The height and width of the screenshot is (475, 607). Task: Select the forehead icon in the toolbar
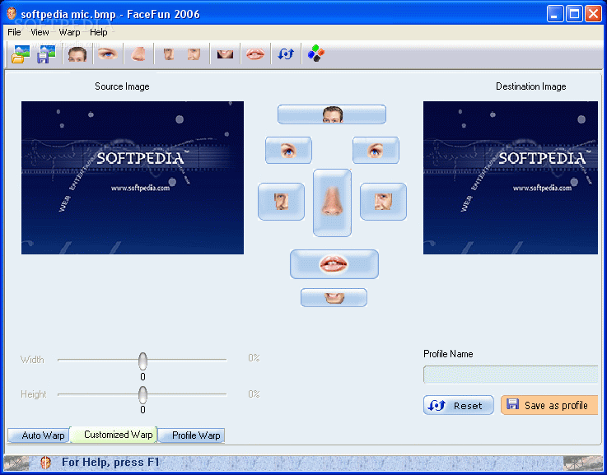(77, 54)
